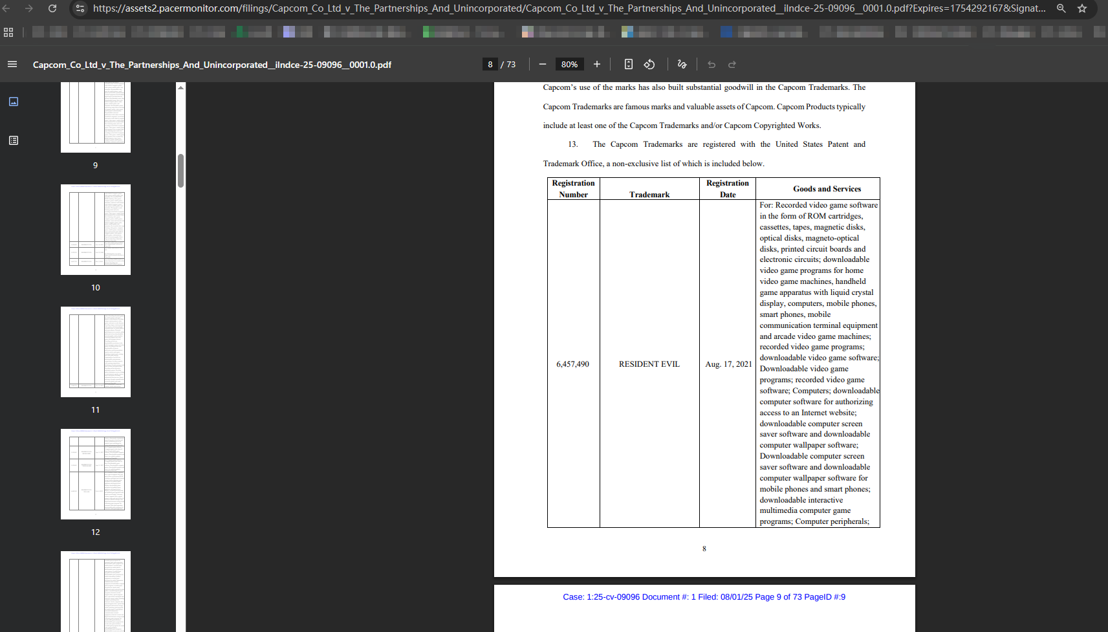Screen dimensions: 1108x632
Task: Click the 80% zoom level field
Action: [570, 64]
